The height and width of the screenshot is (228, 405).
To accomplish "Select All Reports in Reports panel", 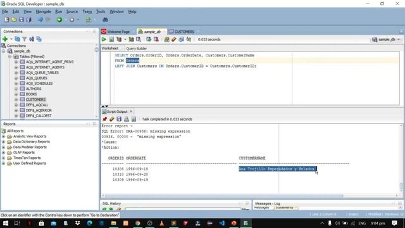I will pyautogui.click(x=15, y=131).
